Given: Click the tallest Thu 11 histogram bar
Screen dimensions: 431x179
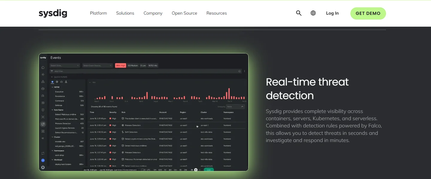Looking at the screenshot, I should tap(229, 94).
